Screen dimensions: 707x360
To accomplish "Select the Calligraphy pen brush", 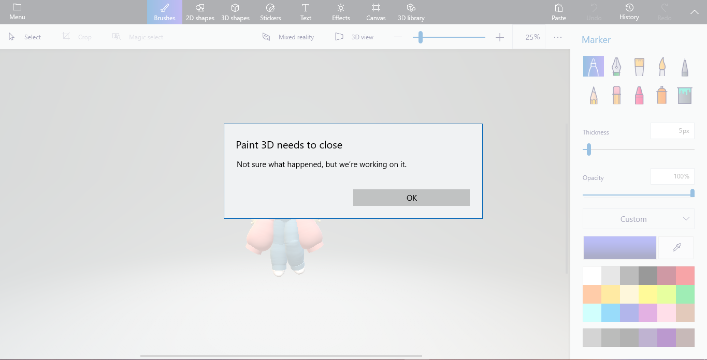I will click(616, 67).
